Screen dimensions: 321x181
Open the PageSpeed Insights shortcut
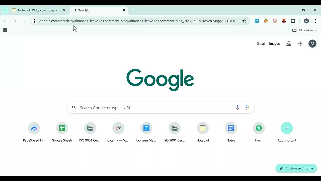(x=34, y=132)
